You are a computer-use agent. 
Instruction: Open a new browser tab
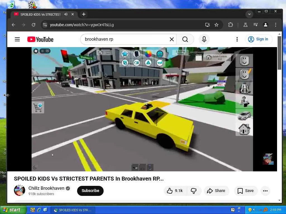84,14
